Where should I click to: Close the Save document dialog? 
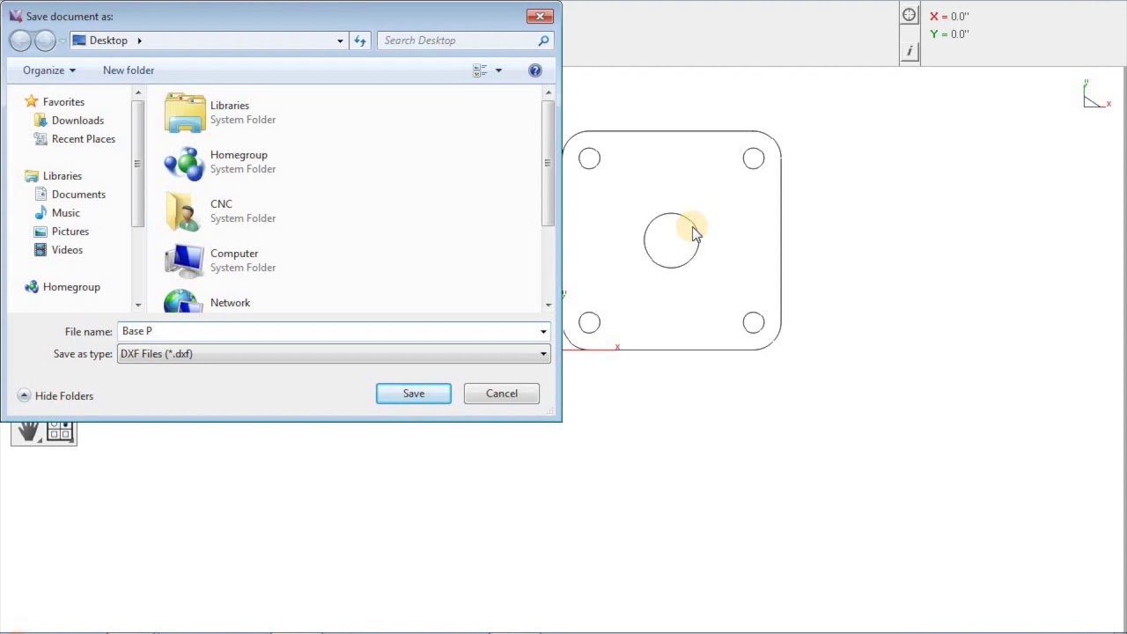540,16
